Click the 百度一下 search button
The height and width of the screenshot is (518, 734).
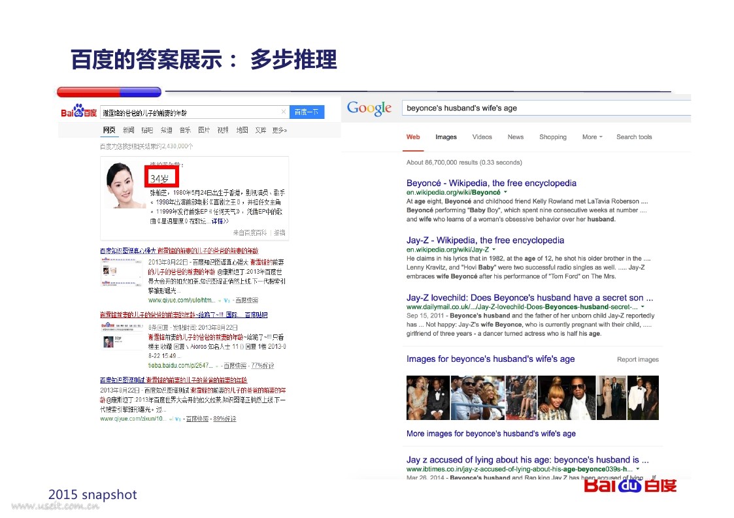pos(307,112)
